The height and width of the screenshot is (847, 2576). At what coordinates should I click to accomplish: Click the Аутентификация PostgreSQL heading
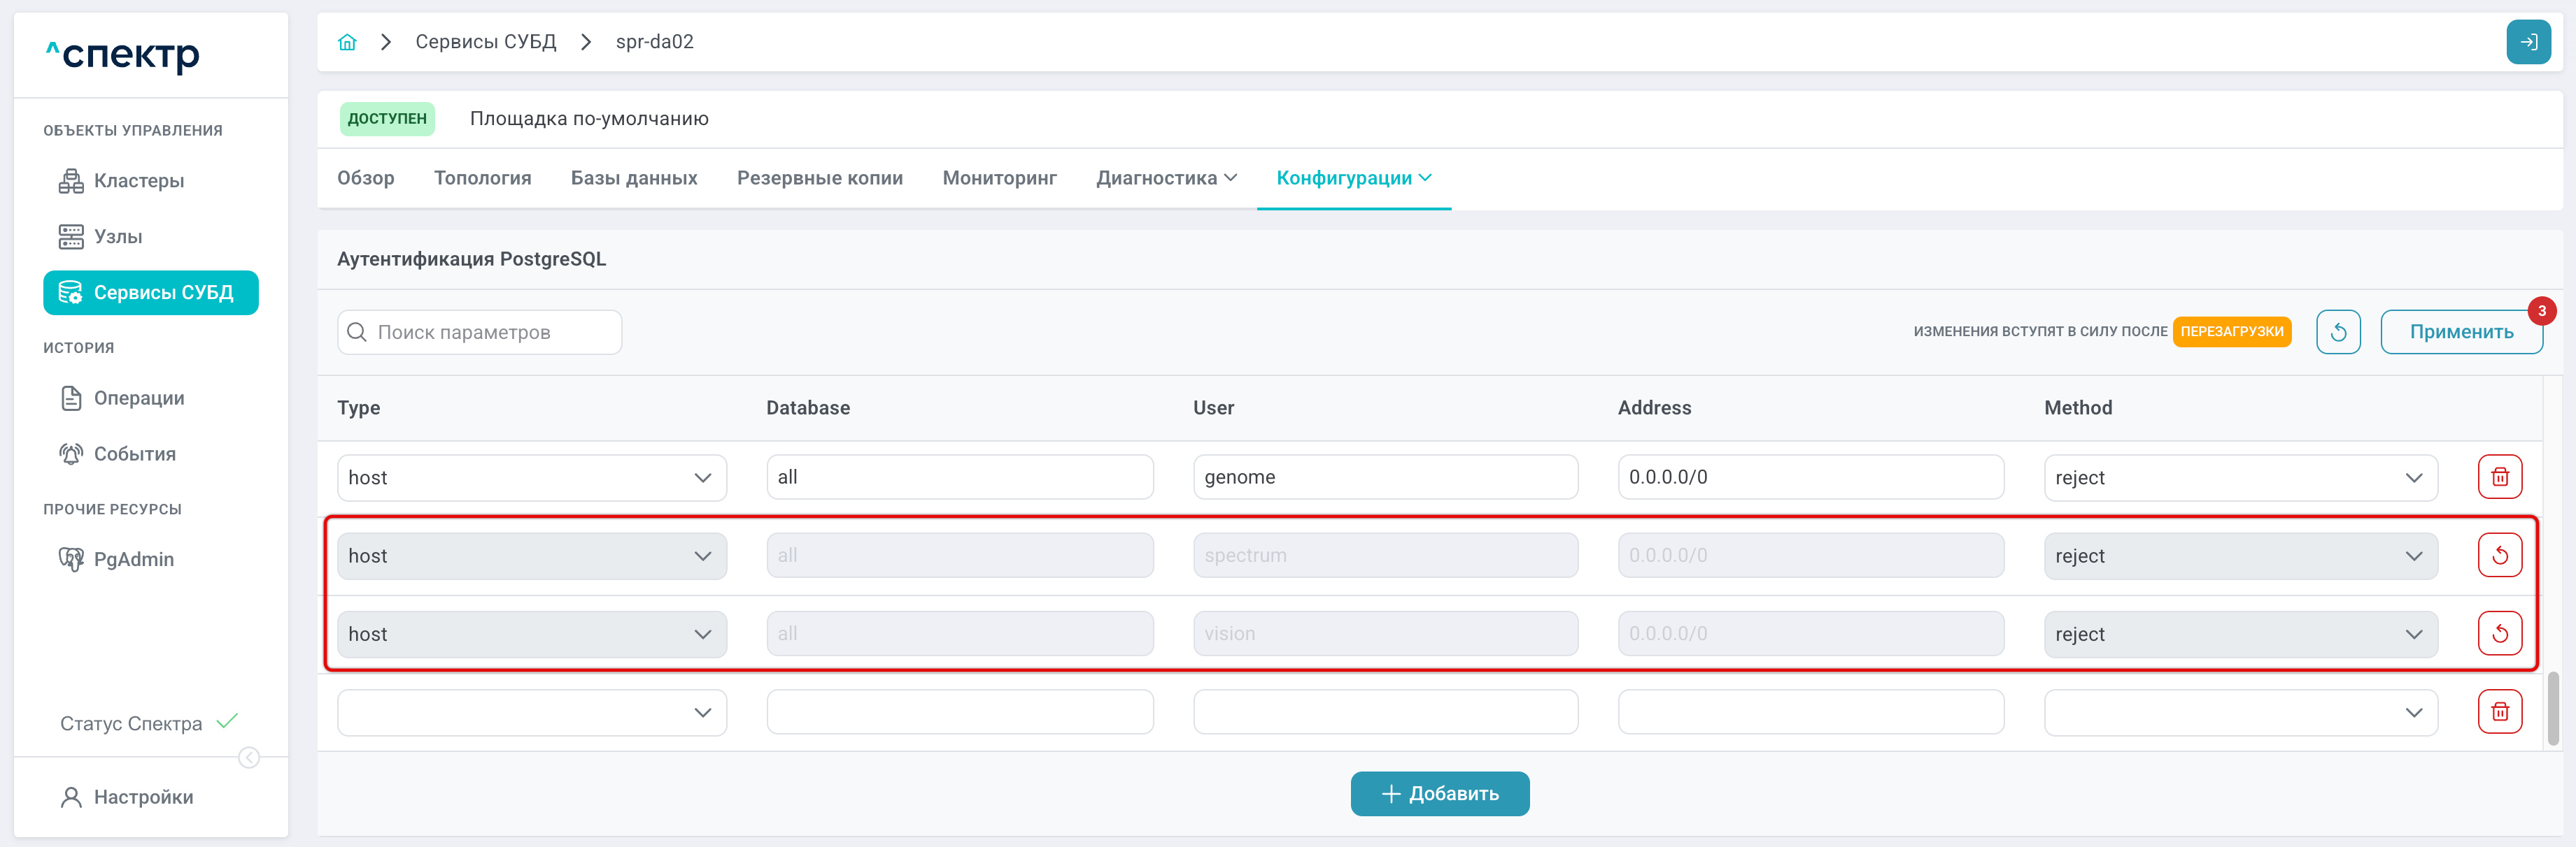tap(471, 259)
